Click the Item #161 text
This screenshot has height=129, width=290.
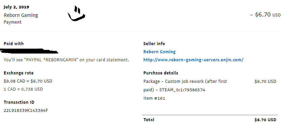click(154, 98)
